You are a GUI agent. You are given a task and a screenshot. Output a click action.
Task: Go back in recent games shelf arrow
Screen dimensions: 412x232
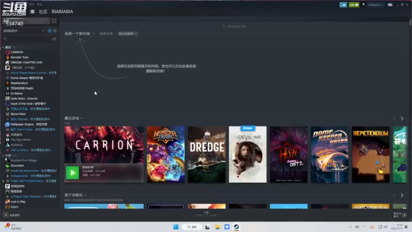tap(394, 119)
